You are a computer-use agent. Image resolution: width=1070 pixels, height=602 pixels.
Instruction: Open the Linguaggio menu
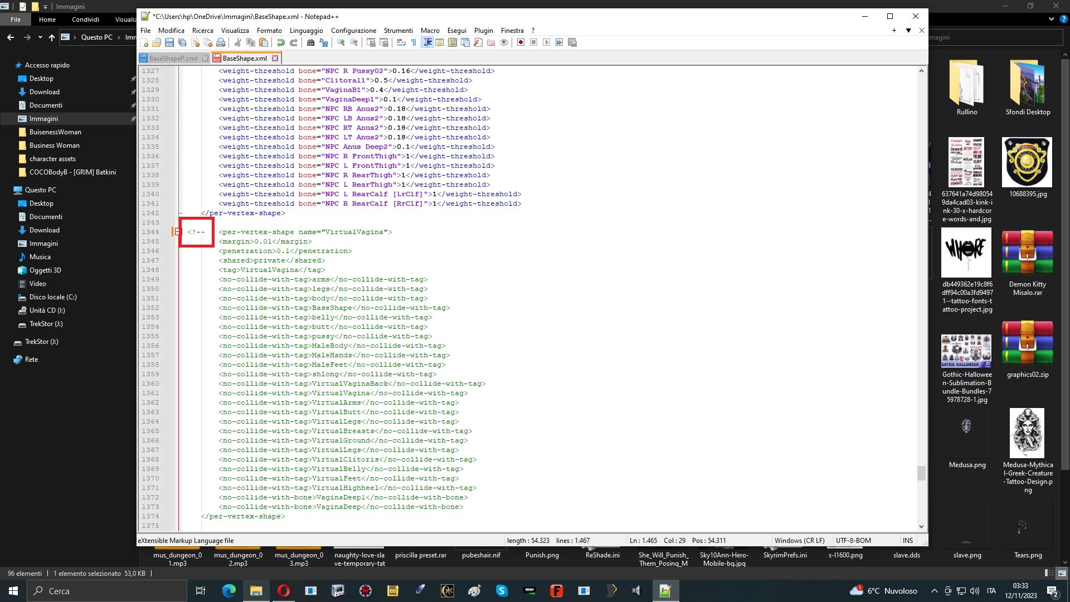(306, 31)
